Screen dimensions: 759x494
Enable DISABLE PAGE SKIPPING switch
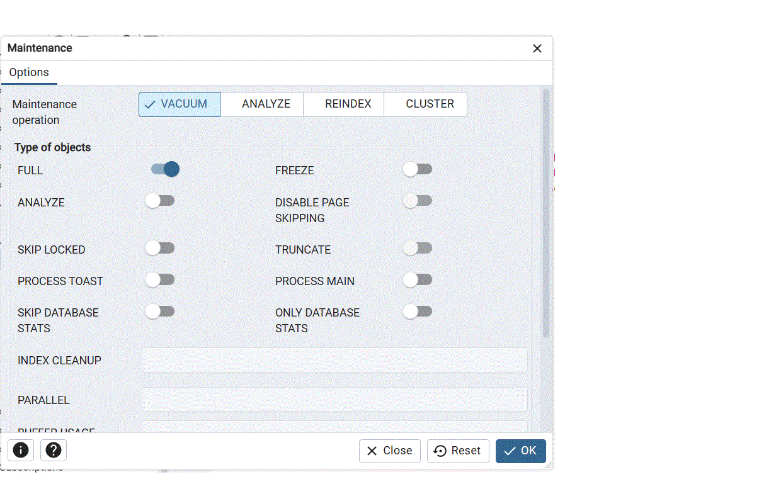point(418,201)
